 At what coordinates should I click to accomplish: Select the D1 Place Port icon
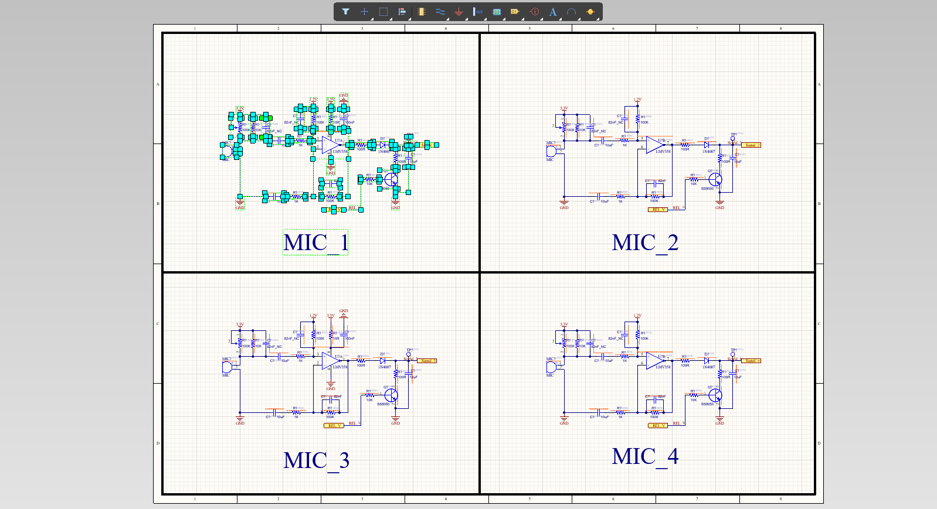click(x=515, y=12)
